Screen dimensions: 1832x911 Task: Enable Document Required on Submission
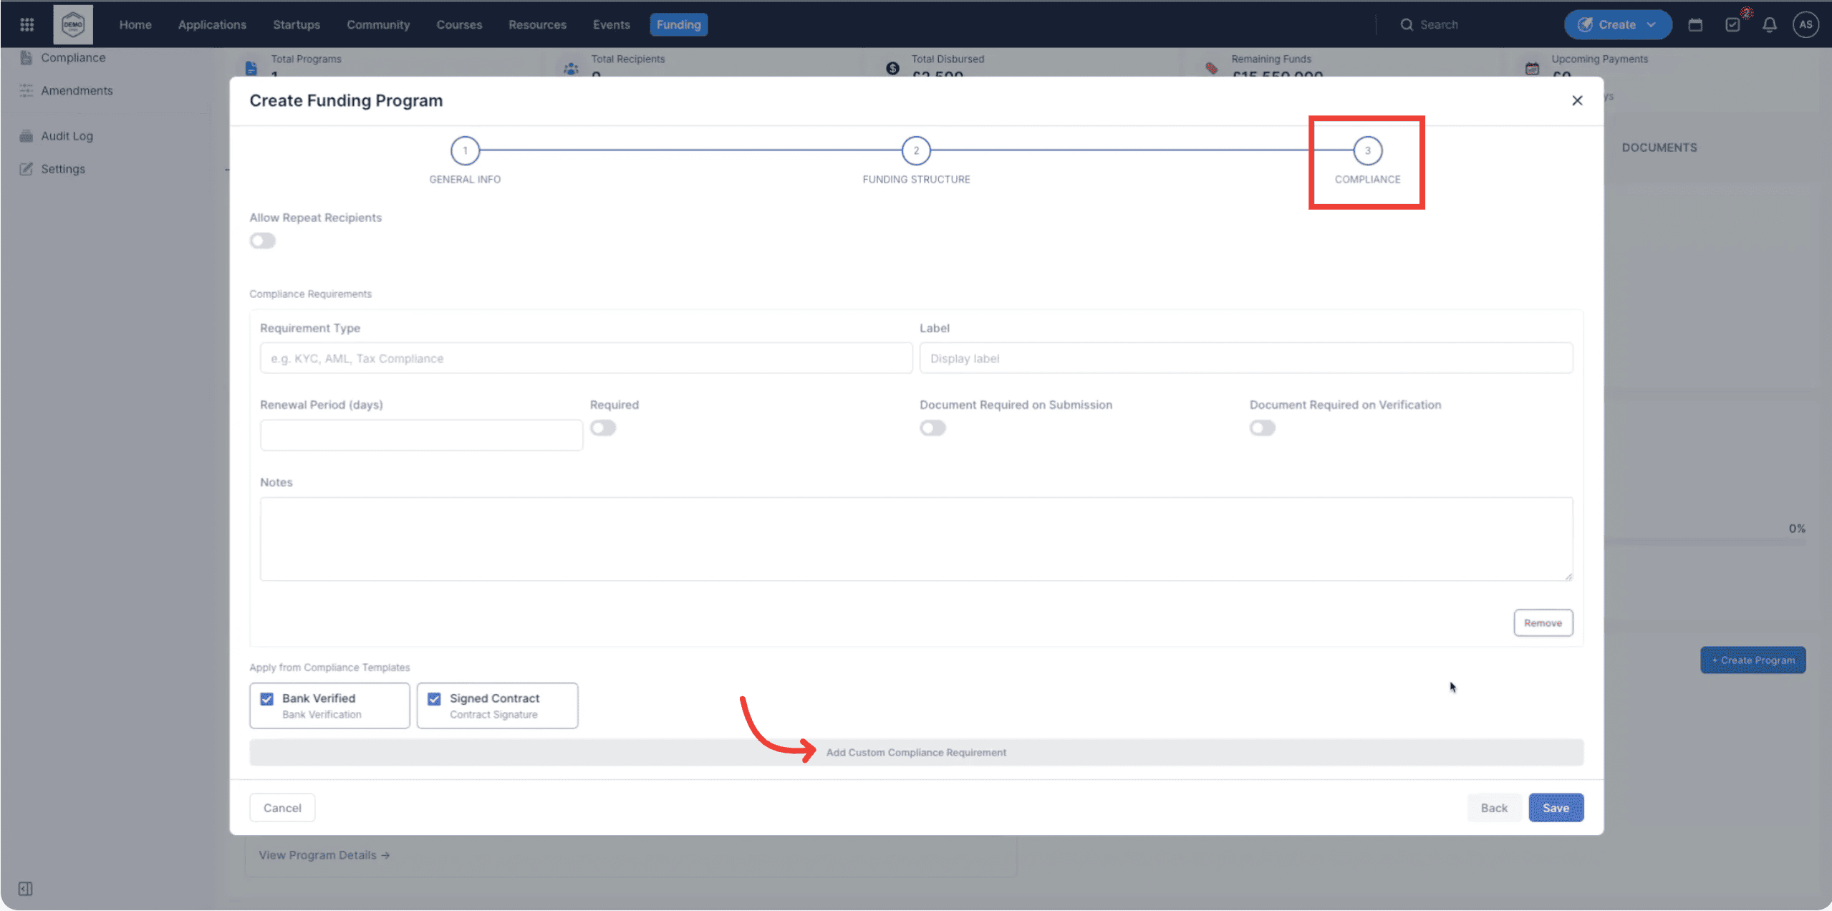point(932,428)
